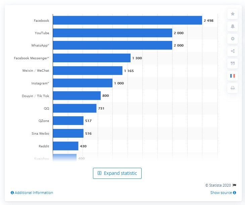Click the 'Facebook Messenger*' axis label
The height and width of the screenshot is (205, 245).
pos(32,58)
